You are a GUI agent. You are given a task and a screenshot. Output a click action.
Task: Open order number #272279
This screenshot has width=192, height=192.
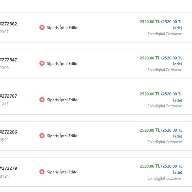8,168
